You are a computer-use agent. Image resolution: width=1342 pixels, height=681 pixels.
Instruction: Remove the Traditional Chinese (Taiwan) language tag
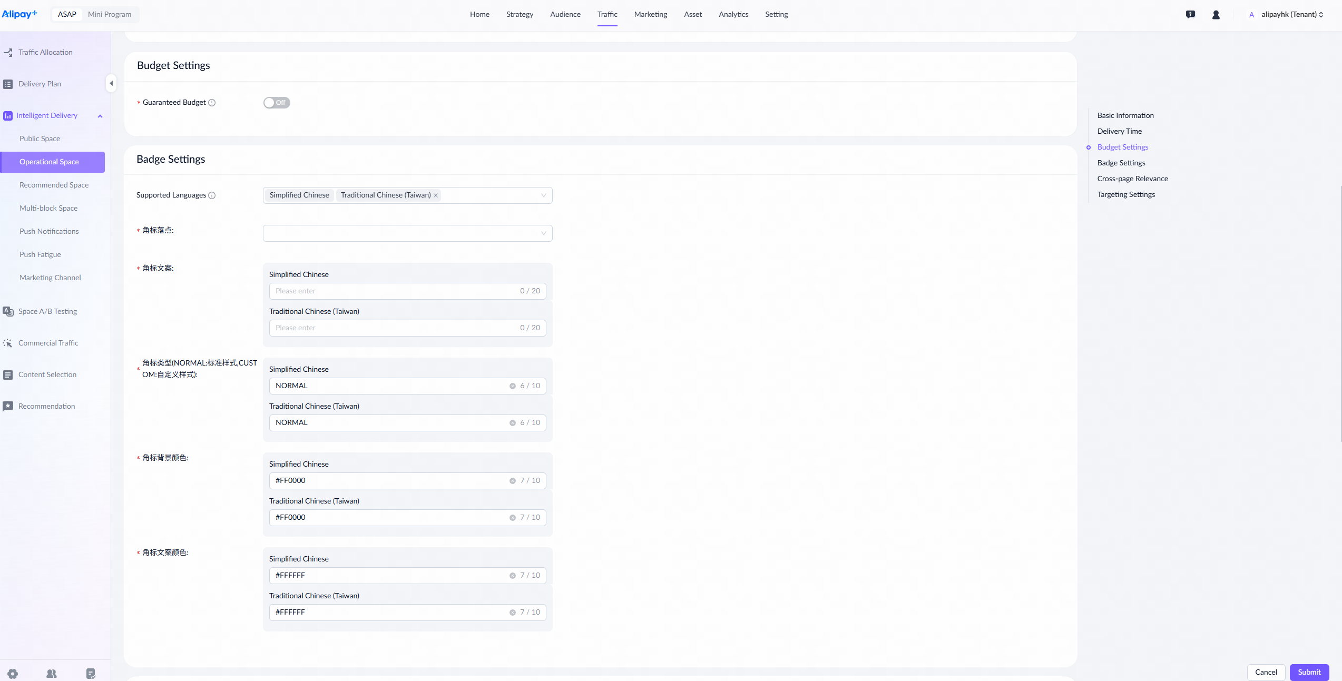coord(436,195)
